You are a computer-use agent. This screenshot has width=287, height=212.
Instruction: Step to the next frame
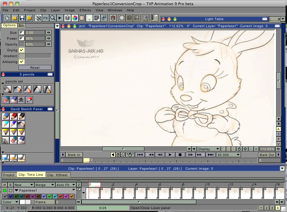coord(190,155)
